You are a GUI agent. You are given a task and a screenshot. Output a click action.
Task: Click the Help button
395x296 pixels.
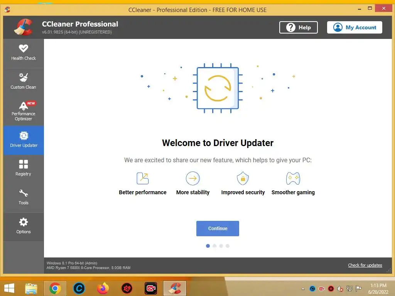[x=298, y=27]
